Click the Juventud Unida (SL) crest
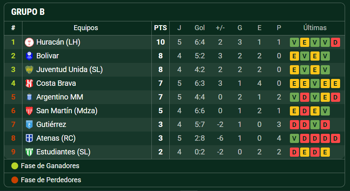 click(x=29, y=69)
